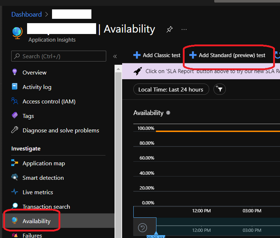Pin the Availability blade to dashboard
This screenshot has height=238, width=280.
169,29
